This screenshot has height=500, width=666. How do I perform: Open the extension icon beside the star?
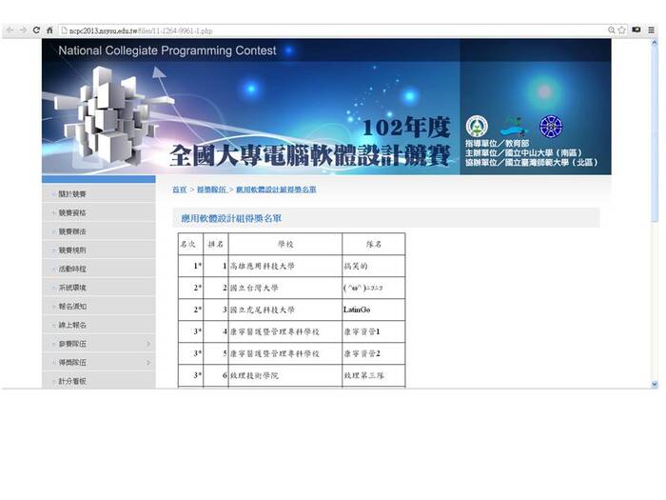point(637,30)
